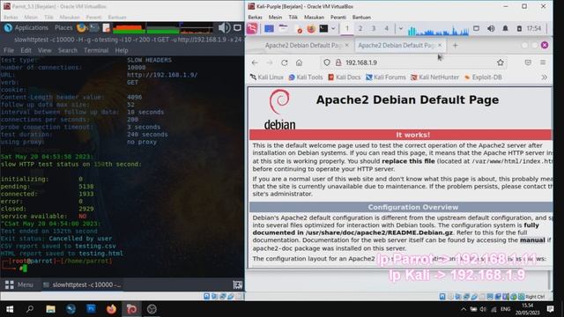Click the Parrot Menu button in bottom panel

point(19,284)
